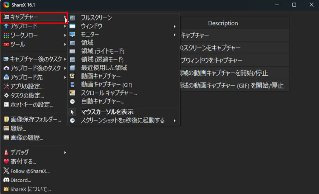Click the 領域 (透過モード) icon

[72, 60]
